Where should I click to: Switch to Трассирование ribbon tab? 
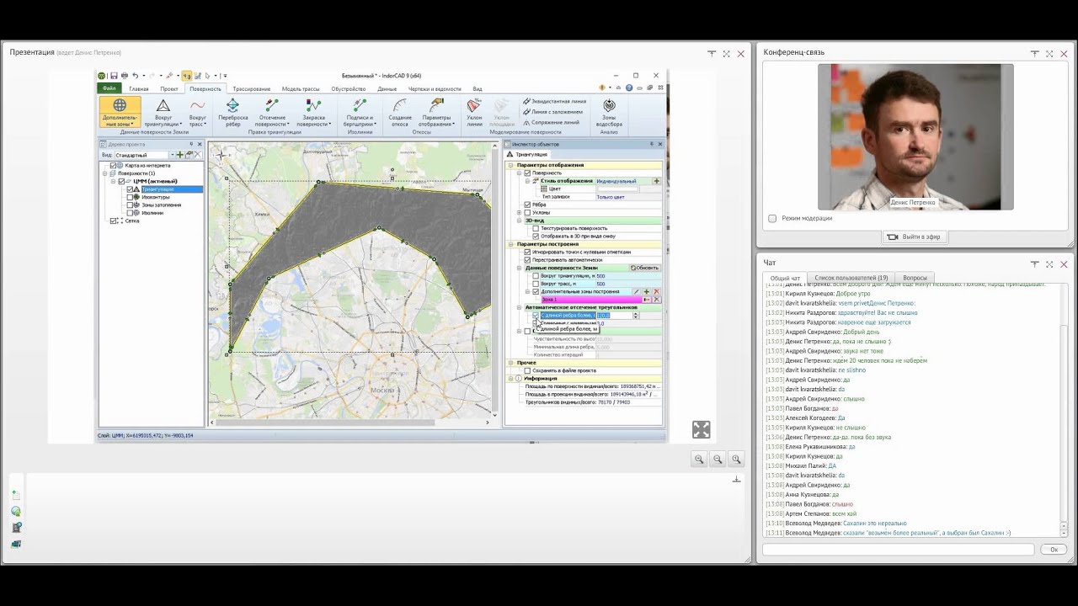tap(252, 88)
